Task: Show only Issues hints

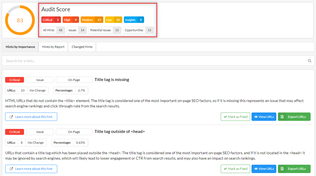Action: pyautogui.click(x=77, y=30)
